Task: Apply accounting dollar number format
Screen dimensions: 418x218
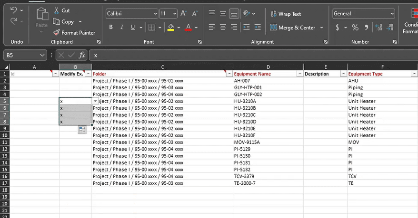Action: coord(338,27)
